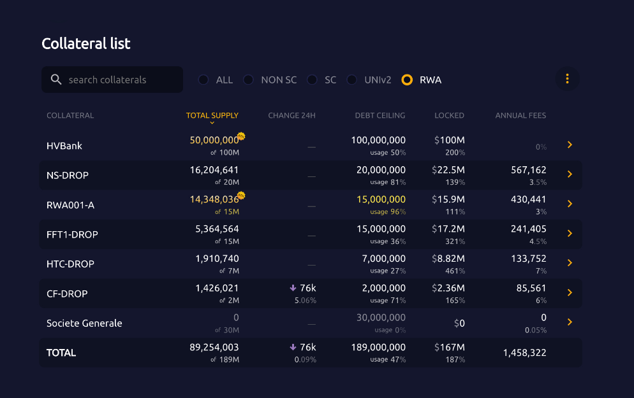This screenshot has width=634, height=398.
Task: Sort by COLLATERAL column header
Action: 70,115
